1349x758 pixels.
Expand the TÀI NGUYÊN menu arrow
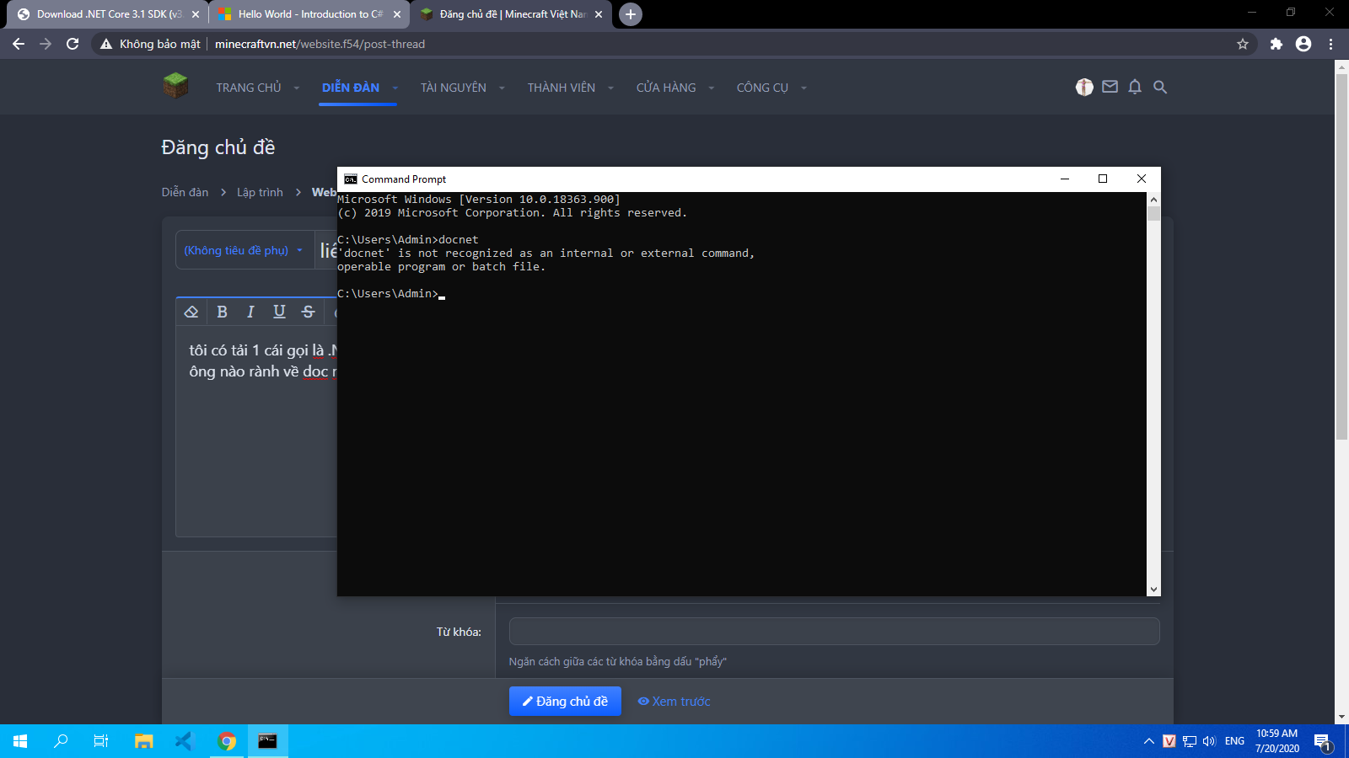pos(502,88)
